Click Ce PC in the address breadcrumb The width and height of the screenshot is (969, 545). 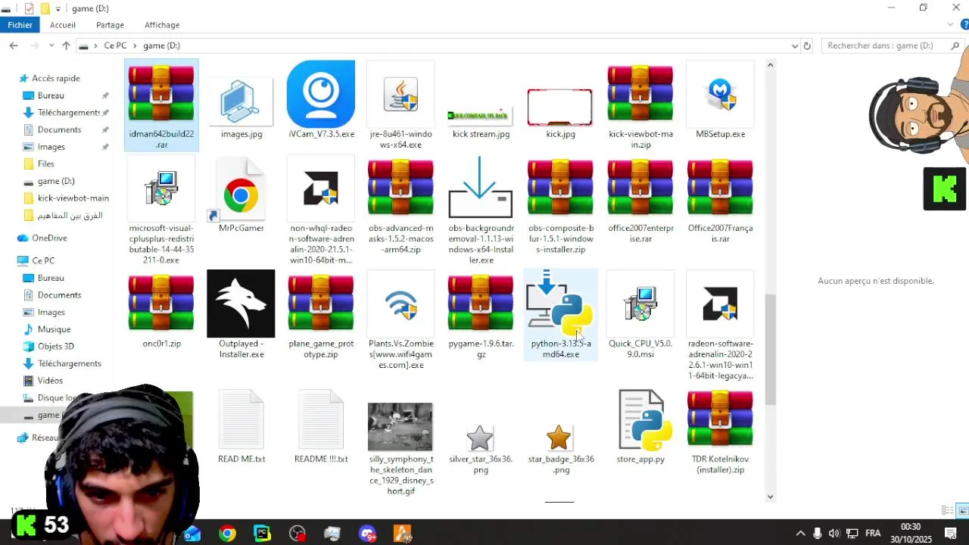click(115, 45)
